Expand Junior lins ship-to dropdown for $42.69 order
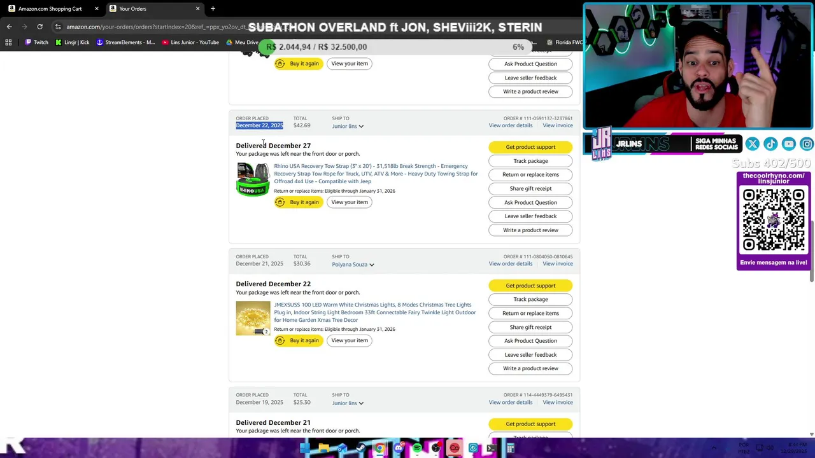The image size is (815, 458). click(348, 126)
